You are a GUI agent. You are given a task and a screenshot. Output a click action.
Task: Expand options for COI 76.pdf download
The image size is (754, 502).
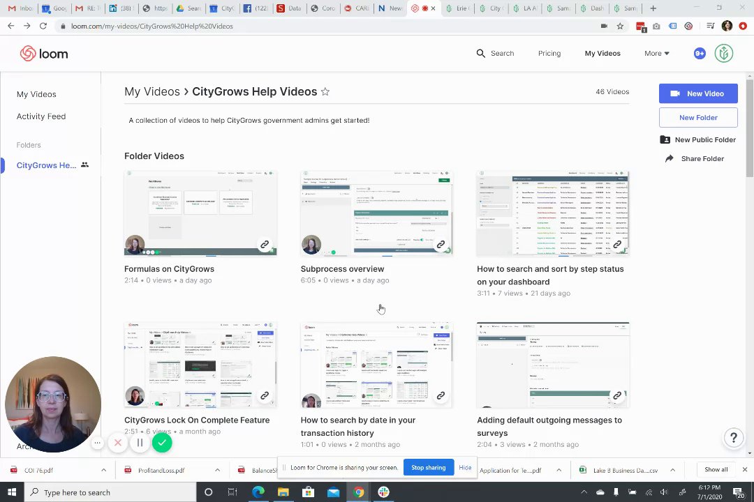(103, 471)
